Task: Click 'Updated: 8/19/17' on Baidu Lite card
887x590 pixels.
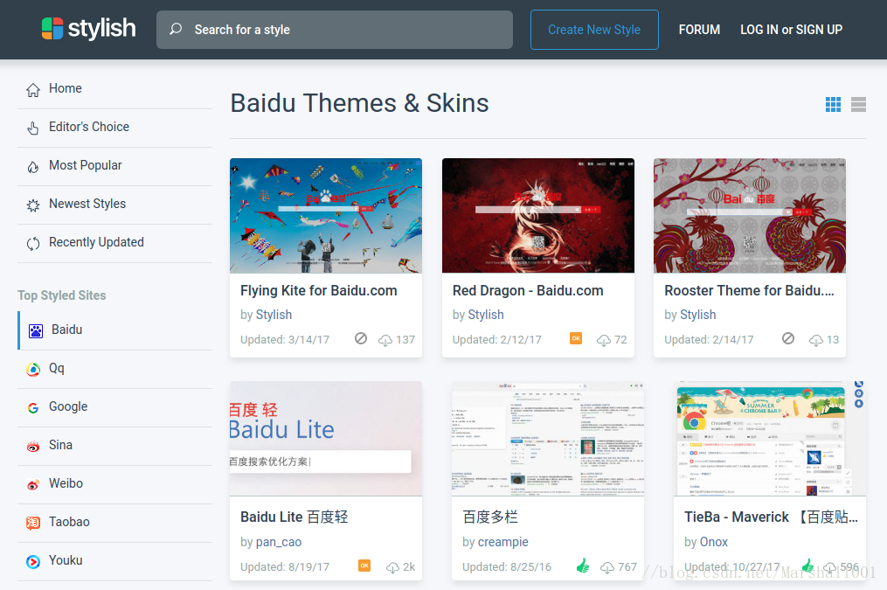Action: (285, 567)
